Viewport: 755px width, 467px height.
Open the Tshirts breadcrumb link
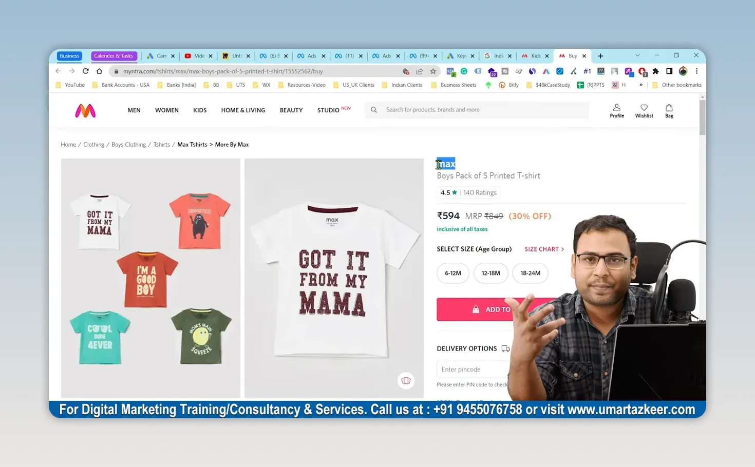pyautogui.click(x=162, y=145)
